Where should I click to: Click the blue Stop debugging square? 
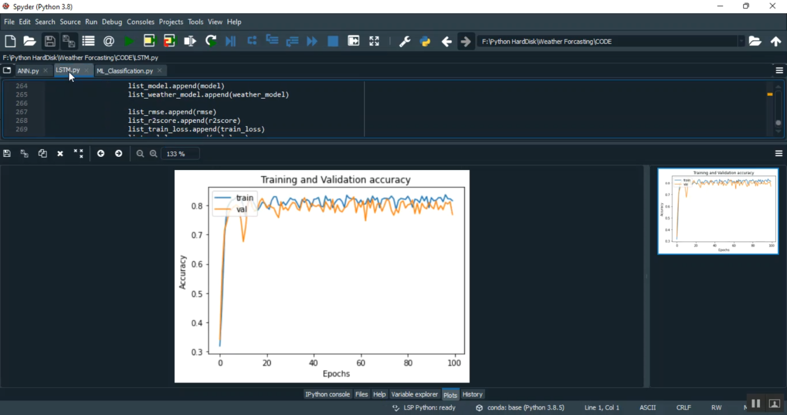tap(333, 41)
